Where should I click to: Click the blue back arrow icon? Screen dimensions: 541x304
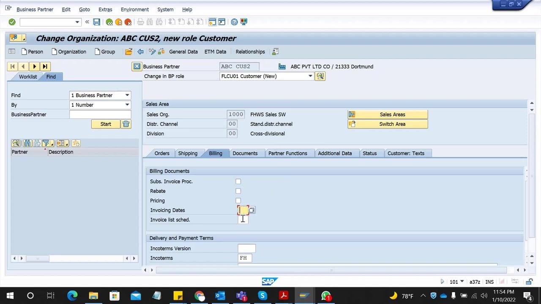(140, 52)
